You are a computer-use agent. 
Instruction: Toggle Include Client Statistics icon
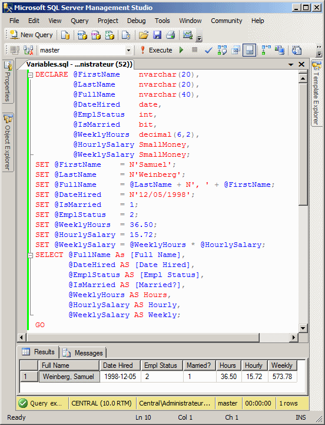tap(280, 50)
